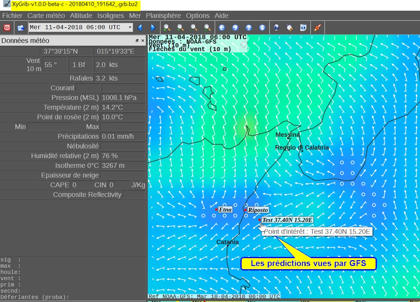Click the Messina city label
420x302 pixels.
[287, 134]
